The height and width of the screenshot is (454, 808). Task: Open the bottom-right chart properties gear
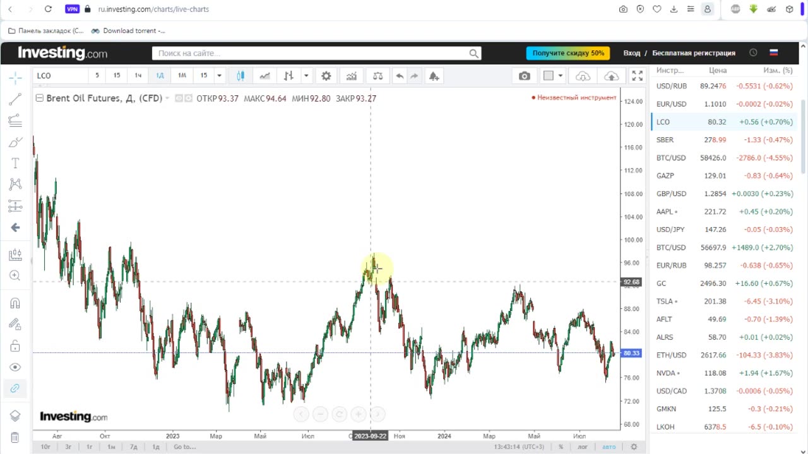634,446
